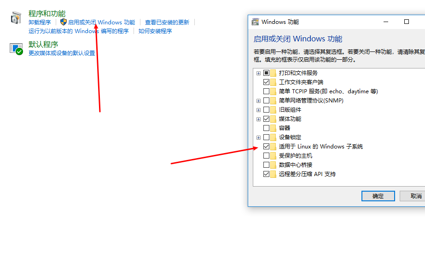Select the 打印和文件服务 label
Viewport: 425px width, 273px height.
click(298, 73)
